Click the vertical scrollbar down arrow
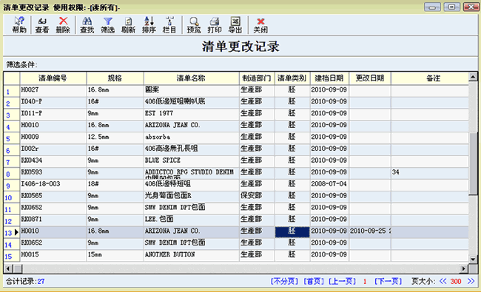Image resolution: width=481 pixels, height=292 pixels. click(x=473, y=259)
